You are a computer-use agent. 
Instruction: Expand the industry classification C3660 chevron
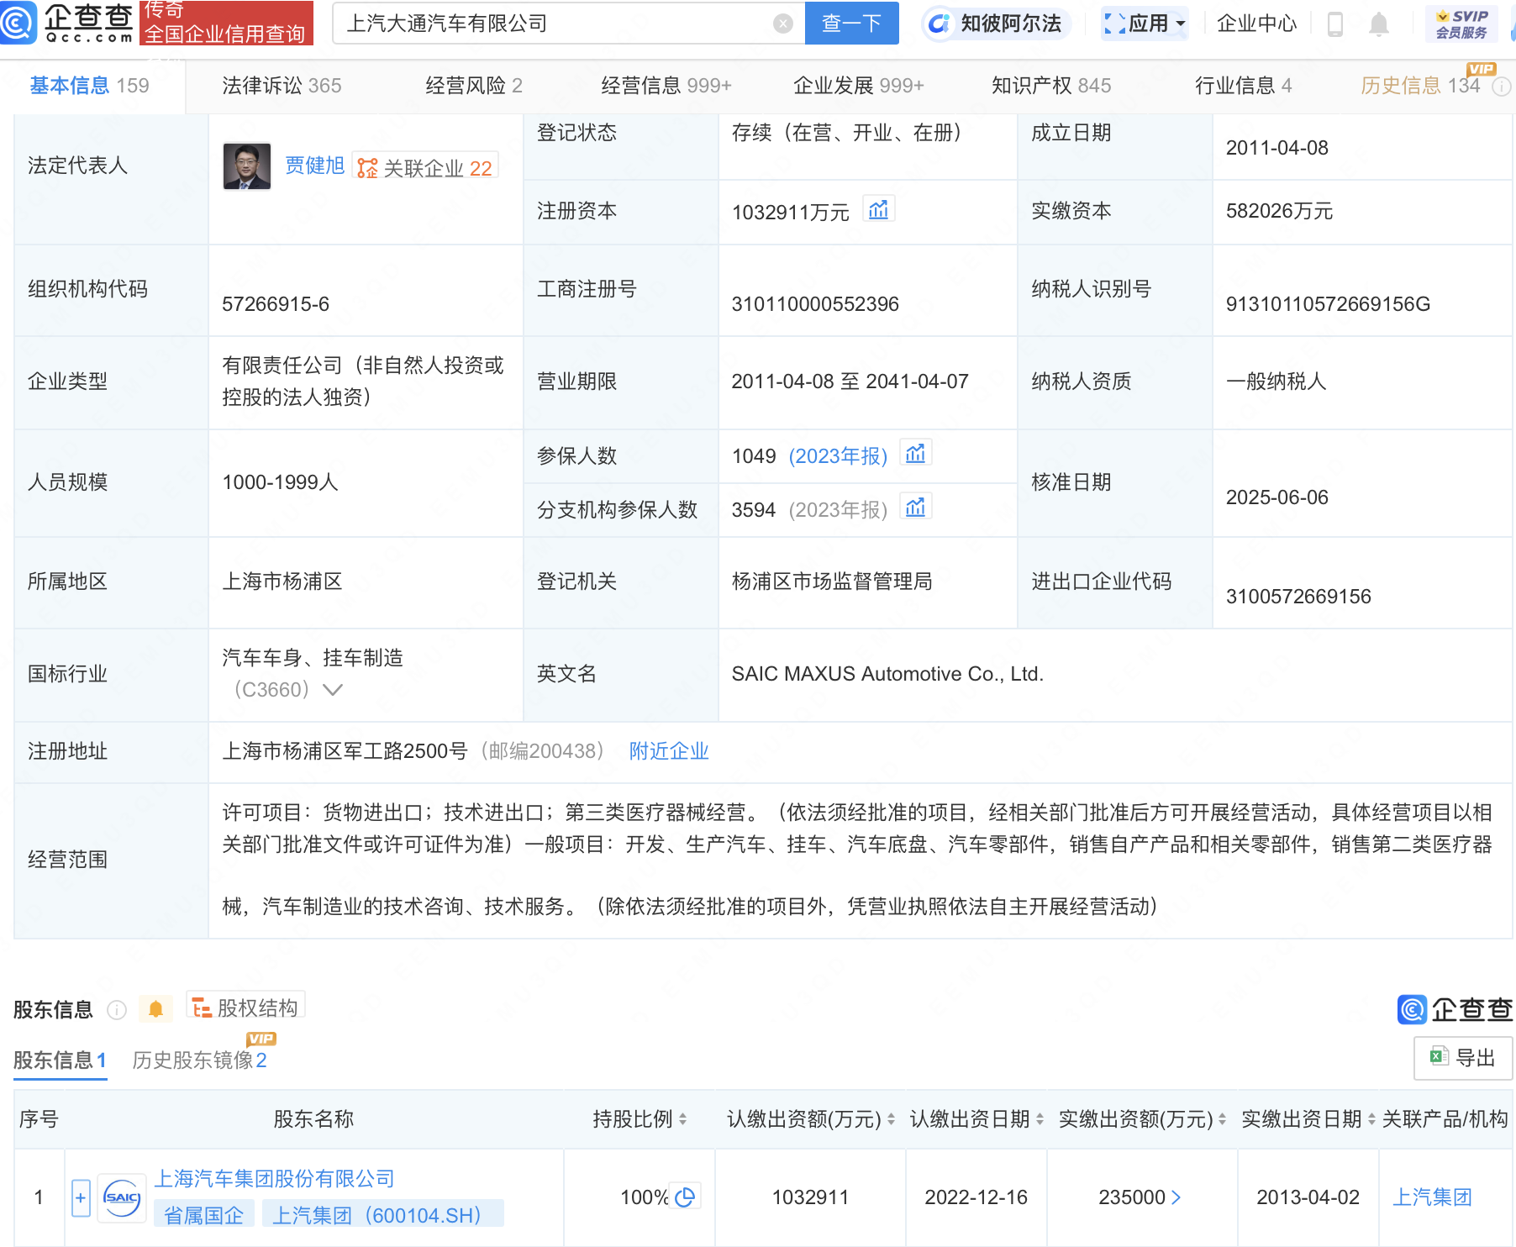tap(333, 690)
